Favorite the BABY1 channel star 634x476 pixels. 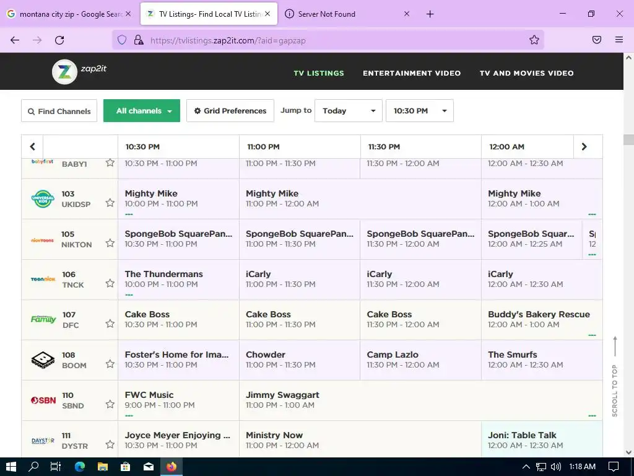tap(110, 163)
